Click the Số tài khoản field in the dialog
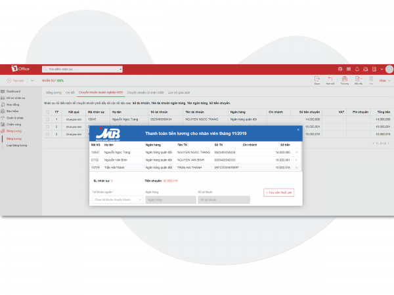 tap(224, 200)
